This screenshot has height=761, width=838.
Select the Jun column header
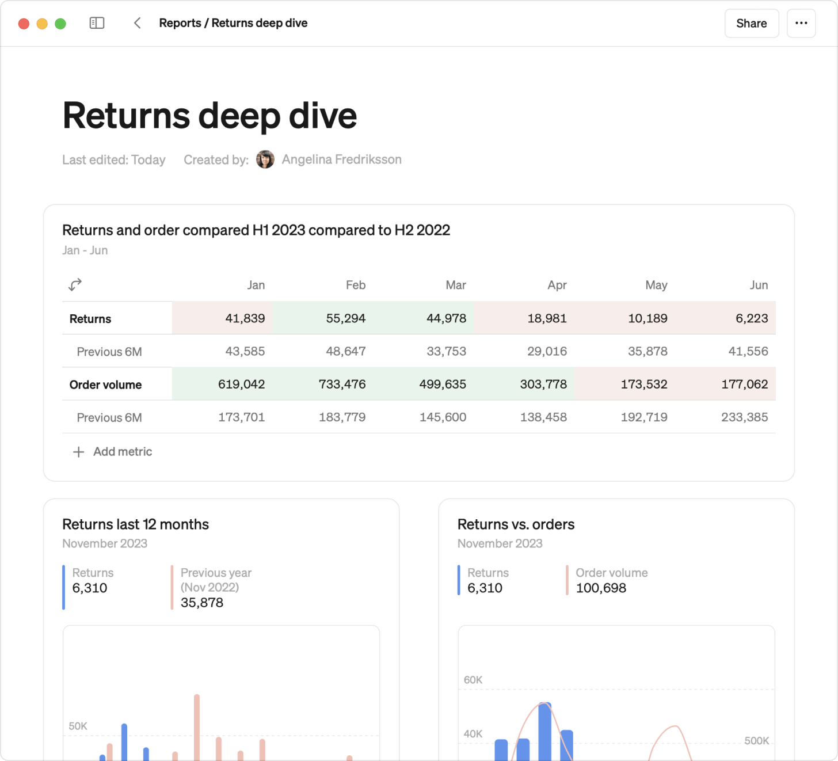[x=759, y=285]
